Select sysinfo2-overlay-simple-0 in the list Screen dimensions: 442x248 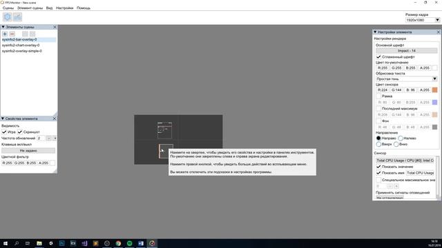(x=28, y=51)
